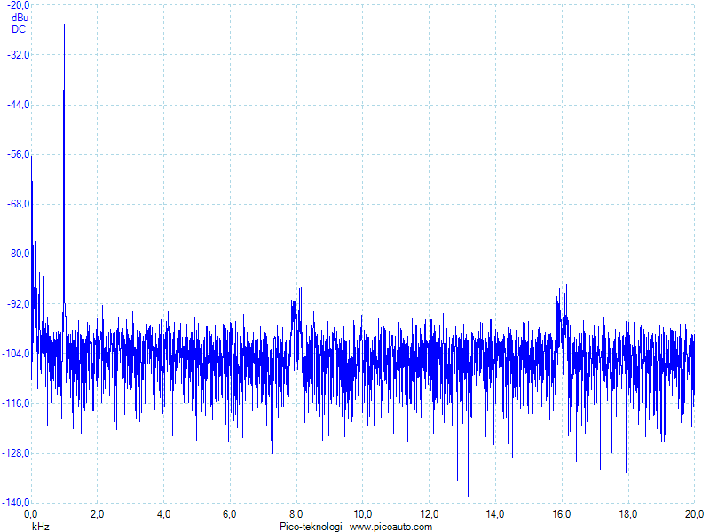
Task: Open the www.picoauto.com link
Action: coord(390,527)
